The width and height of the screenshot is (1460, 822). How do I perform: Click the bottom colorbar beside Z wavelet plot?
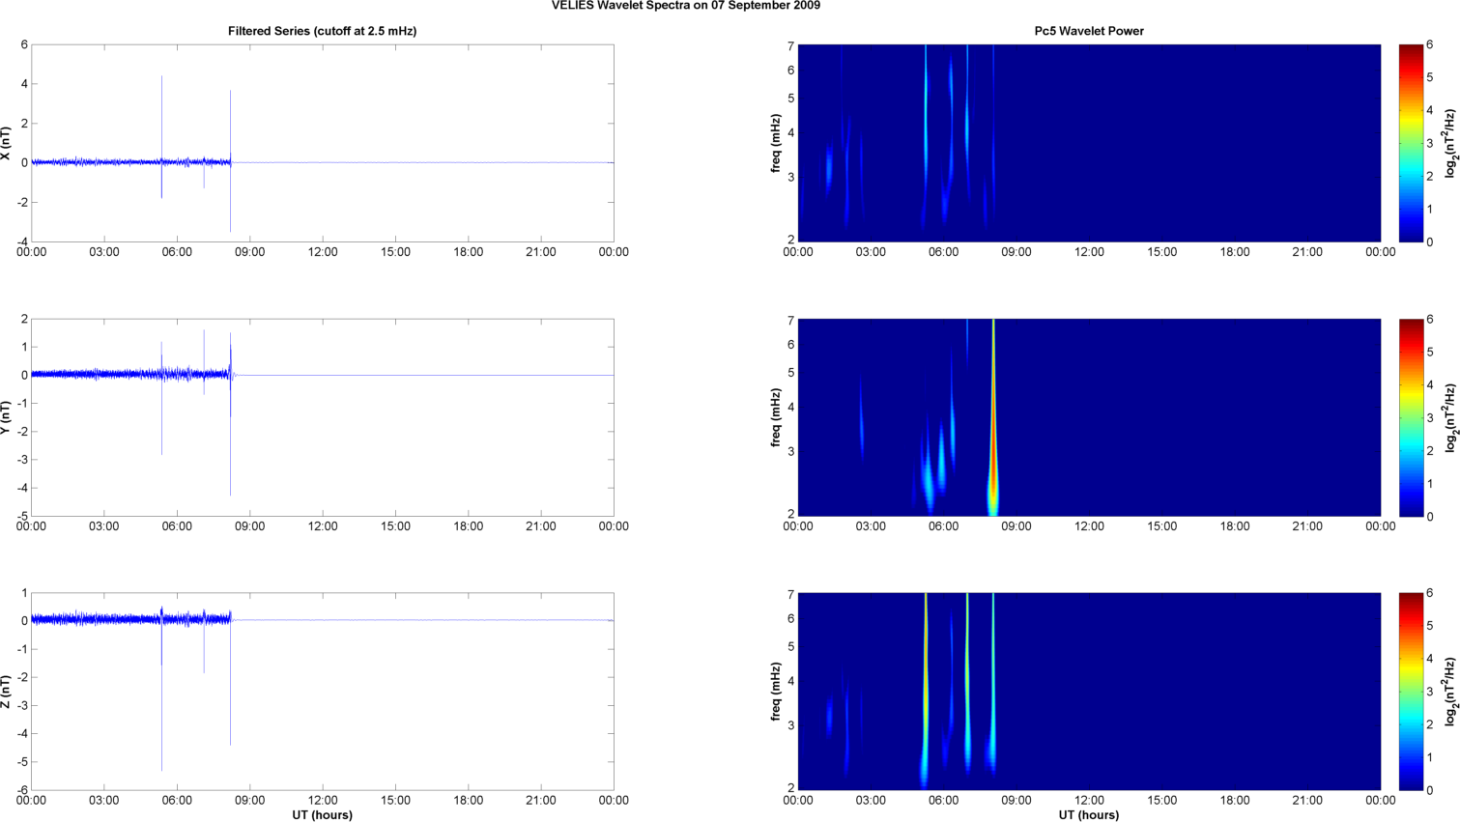coord(1411,692)
